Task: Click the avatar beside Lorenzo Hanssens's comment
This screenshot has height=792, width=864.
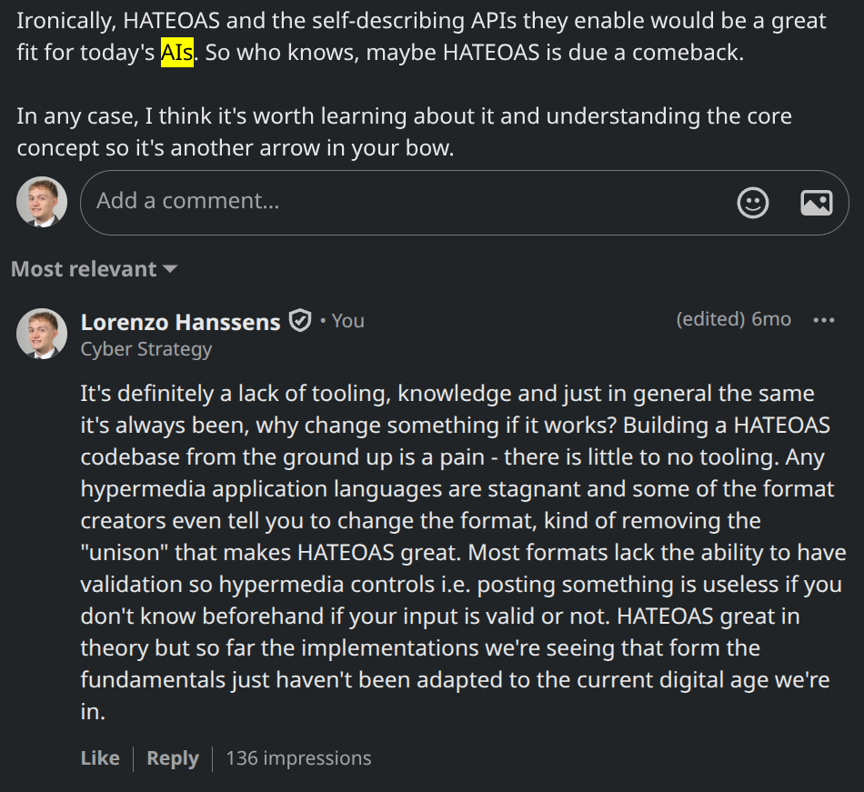Action: [x=42, y=334]
